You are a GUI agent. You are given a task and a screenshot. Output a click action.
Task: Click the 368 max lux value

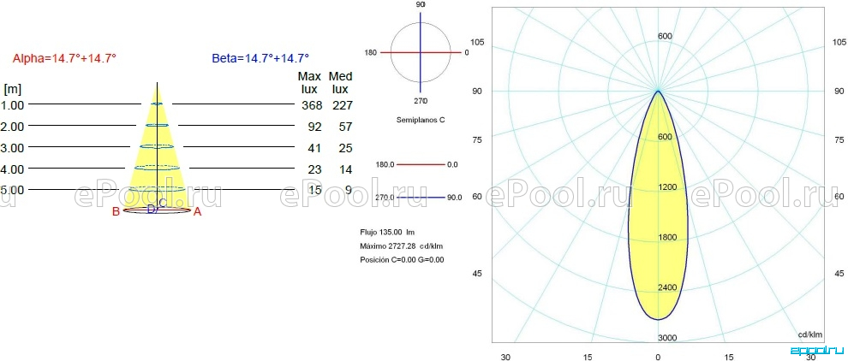(312, 105)
